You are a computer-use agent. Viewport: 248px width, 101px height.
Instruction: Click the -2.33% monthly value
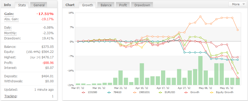click(48, 33)
